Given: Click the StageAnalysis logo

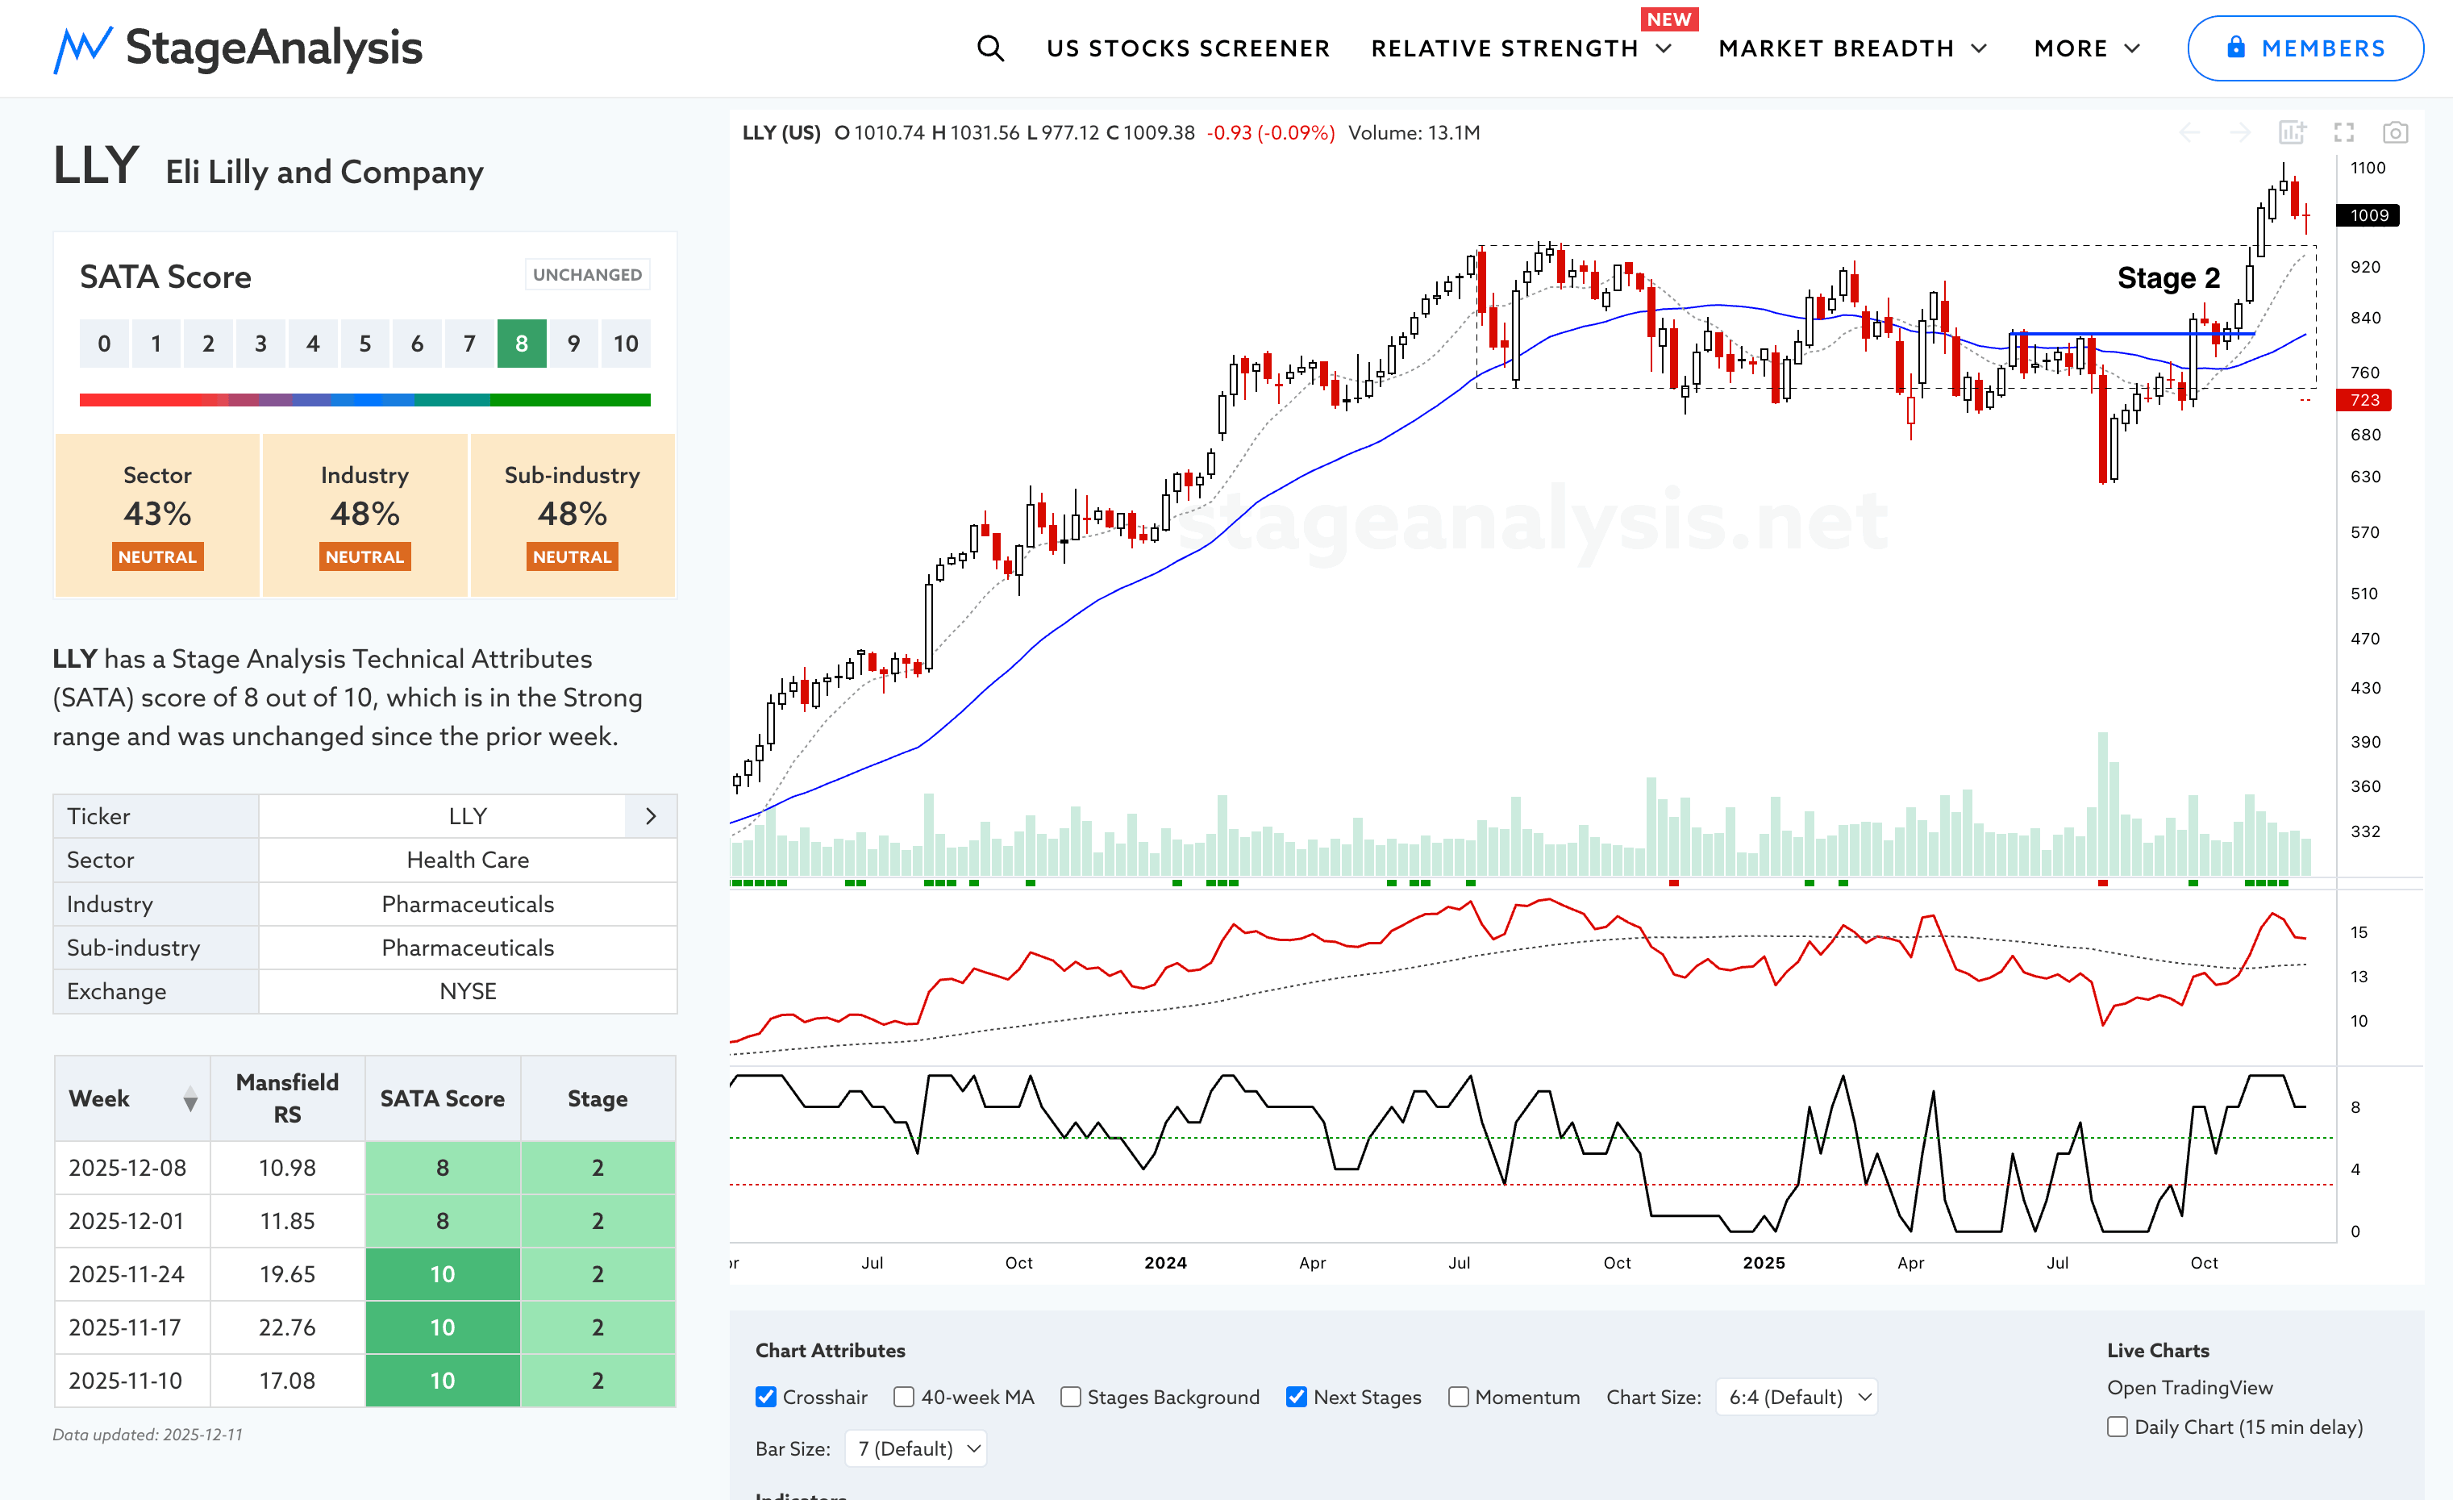Looking at the screenshot, I should [238, 48].
